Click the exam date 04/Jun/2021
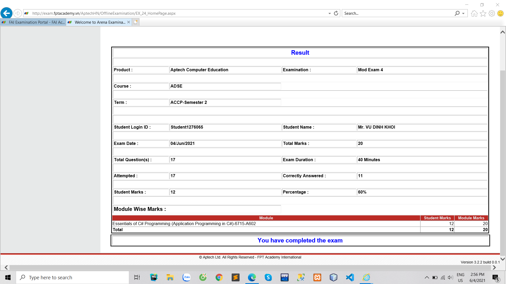This screenshot has height=284, width=506. [182, 144]
